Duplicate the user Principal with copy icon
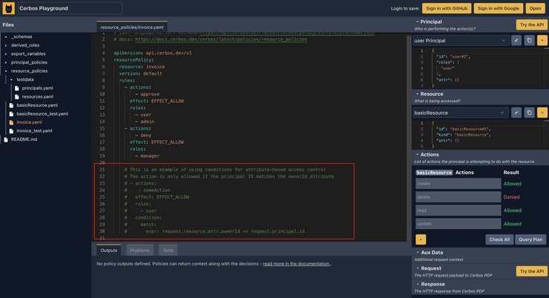The width and height of the screenshot is (549, 298). (x=529, y=40)
